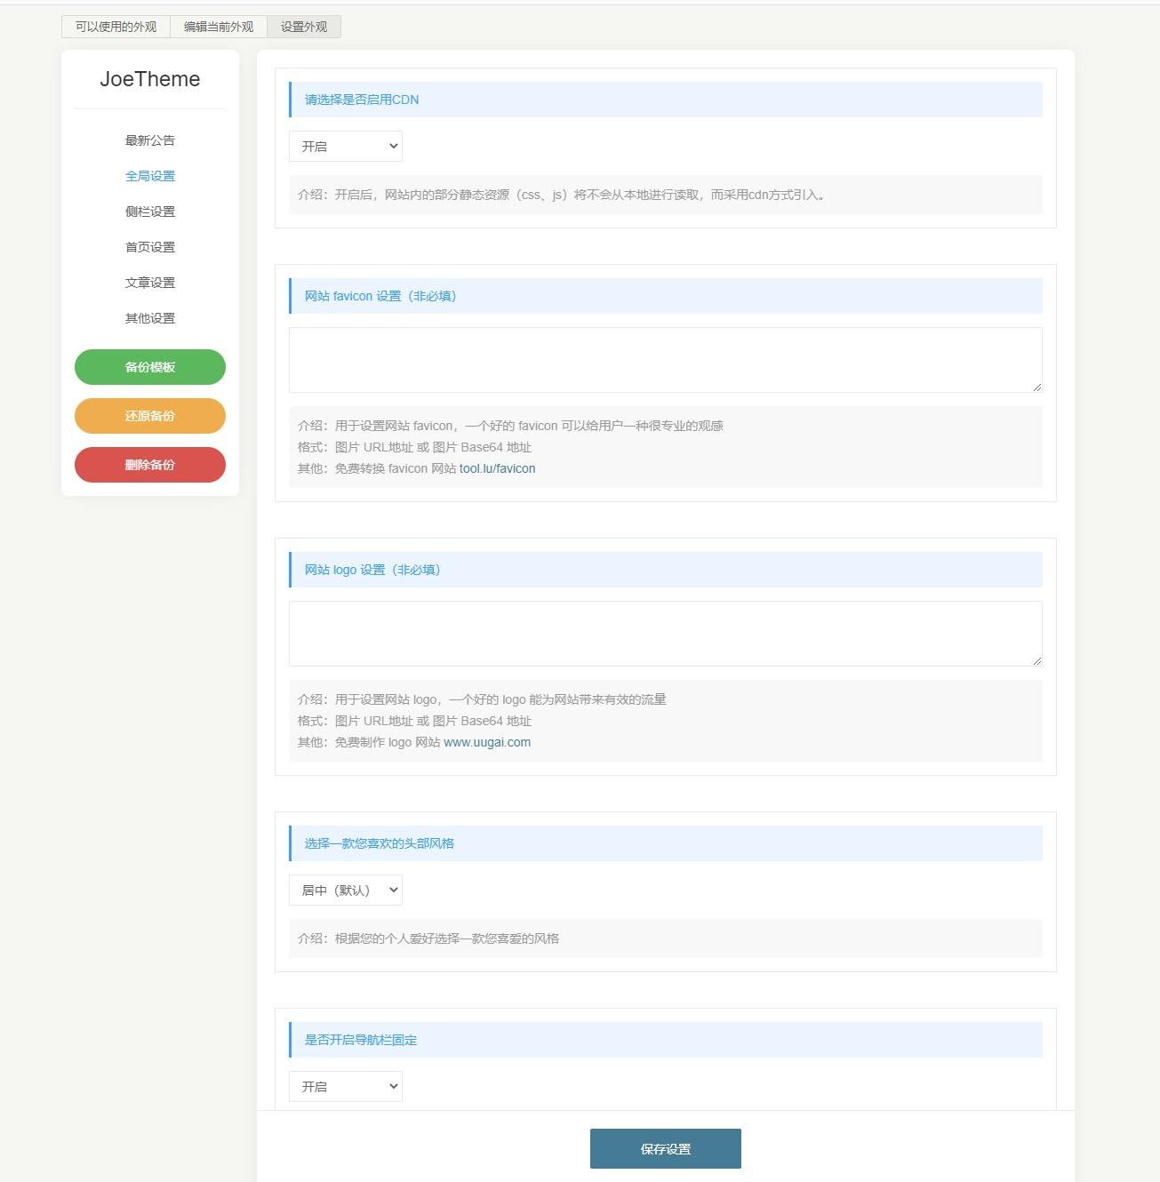The width and height of the screenshot is (1160, 1182).
Task: Open 最新公告 in sidebar
Action: point(150,140)
